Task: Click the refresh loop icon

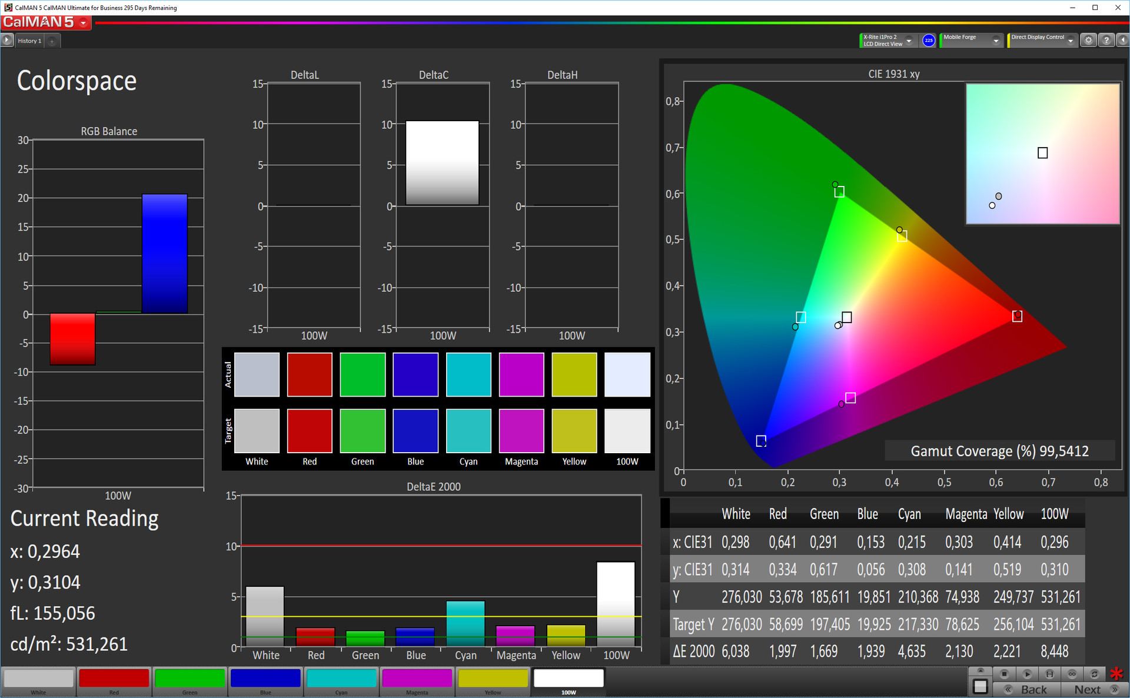Action: (1094, 674)
